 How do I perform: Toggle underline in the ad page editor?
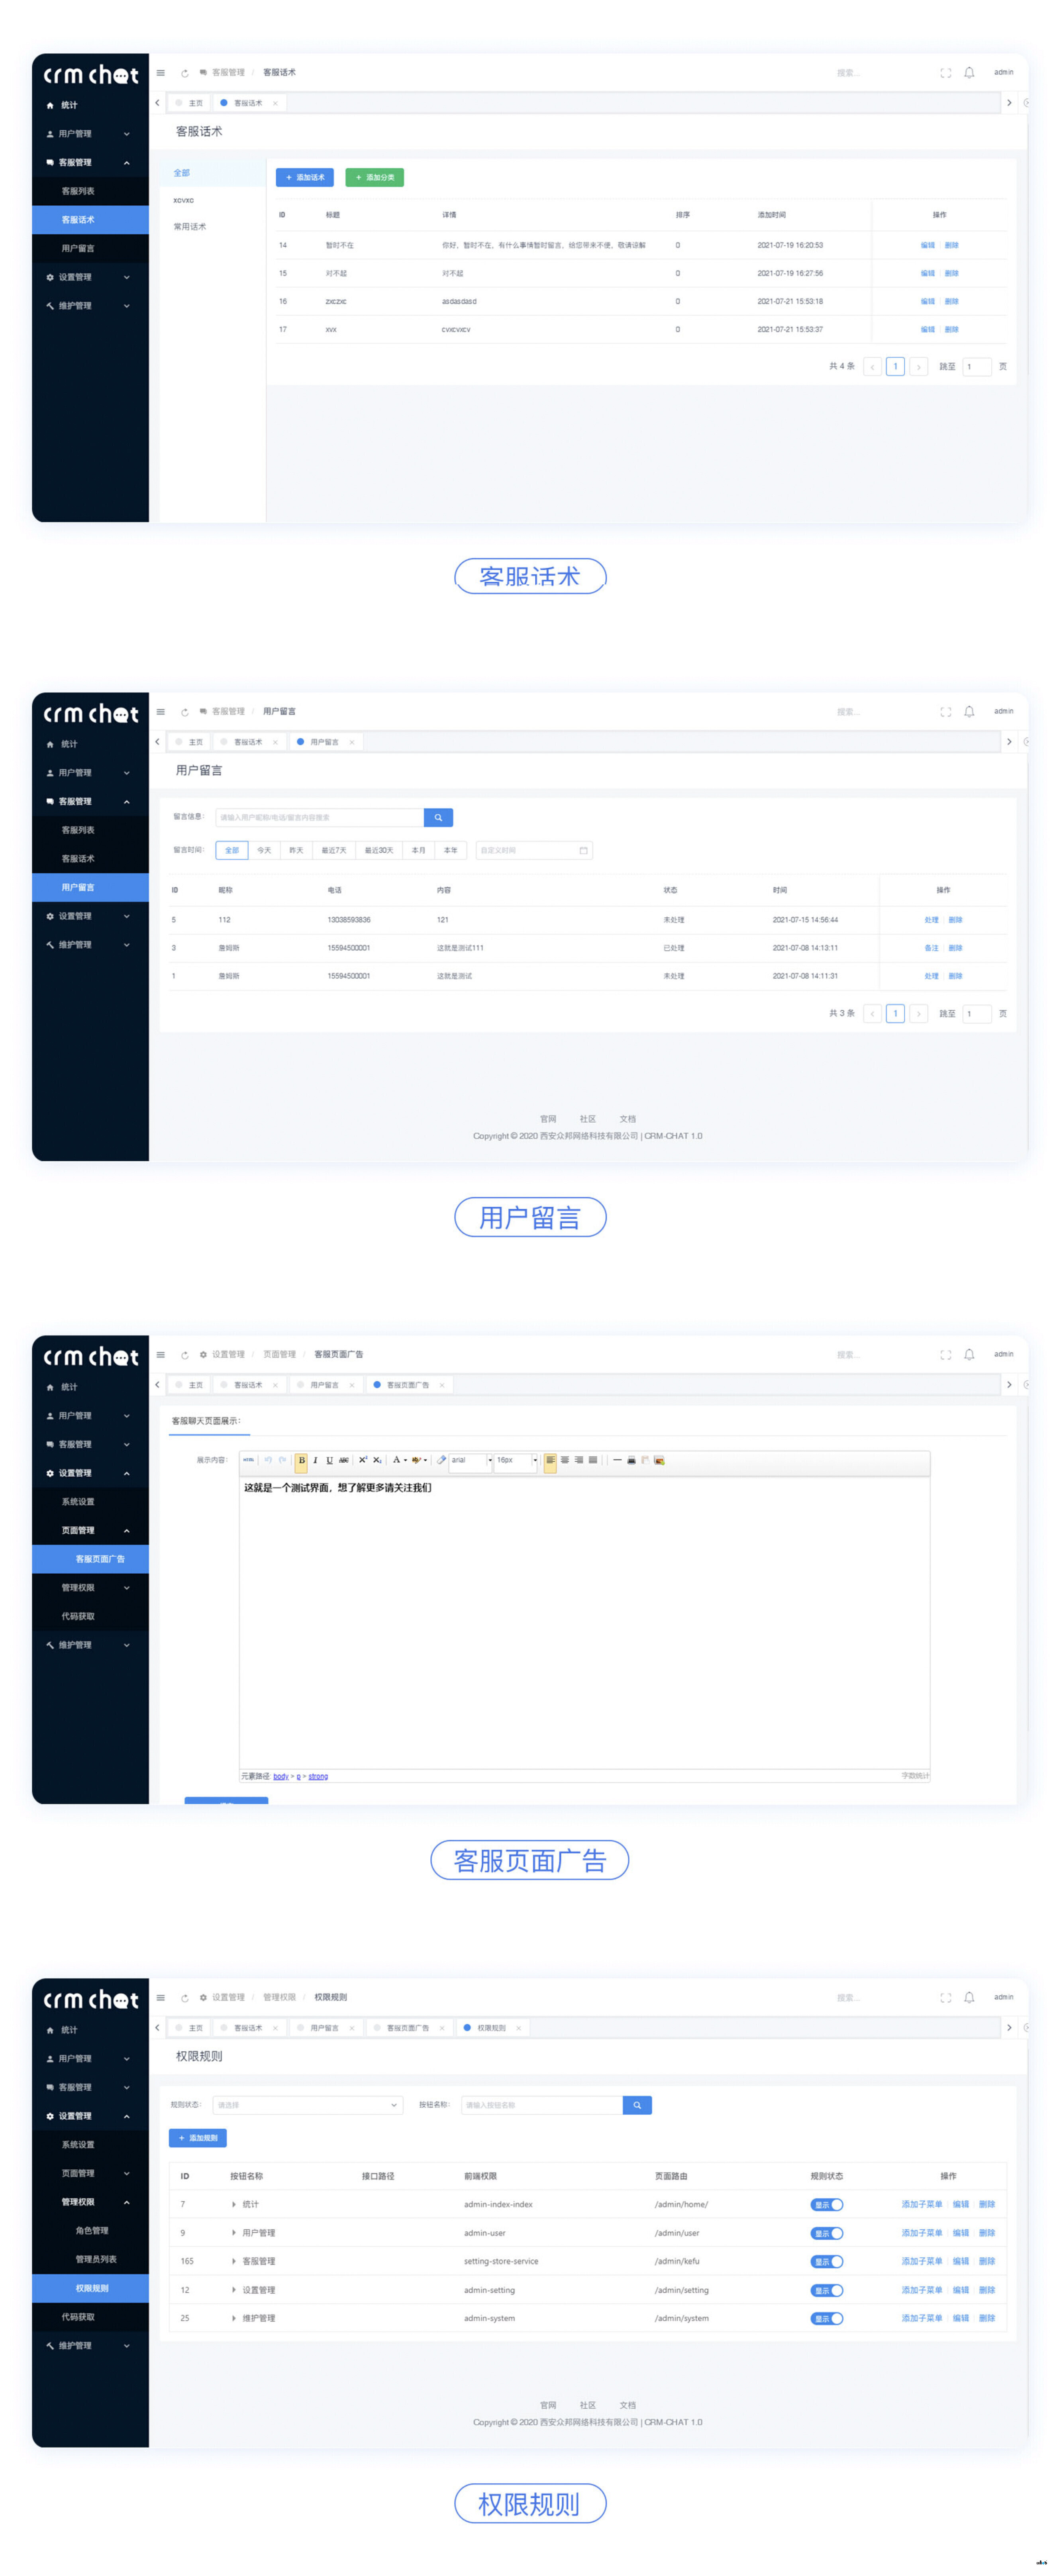pos(329,1460)
